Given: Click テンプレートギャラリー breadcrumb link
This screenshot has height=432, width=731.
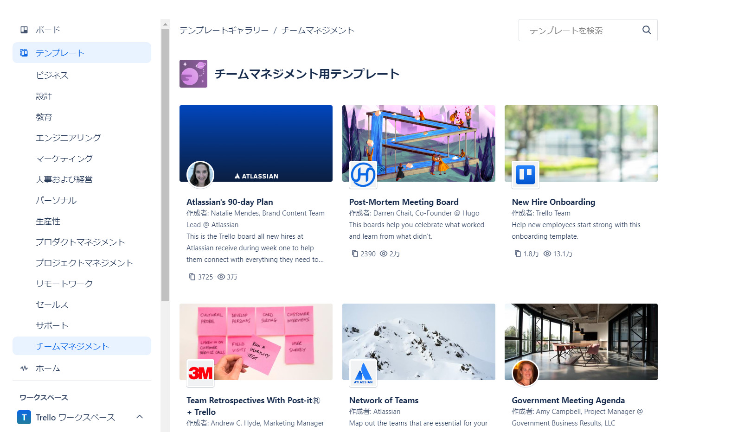Looking at the screenshot, I should [224, 30].
